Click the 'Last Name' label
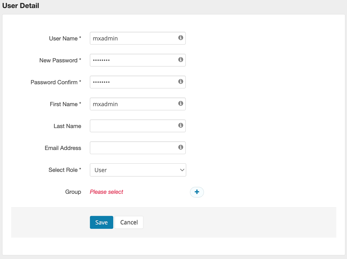 pyautogui.click(x=68, y=126)
